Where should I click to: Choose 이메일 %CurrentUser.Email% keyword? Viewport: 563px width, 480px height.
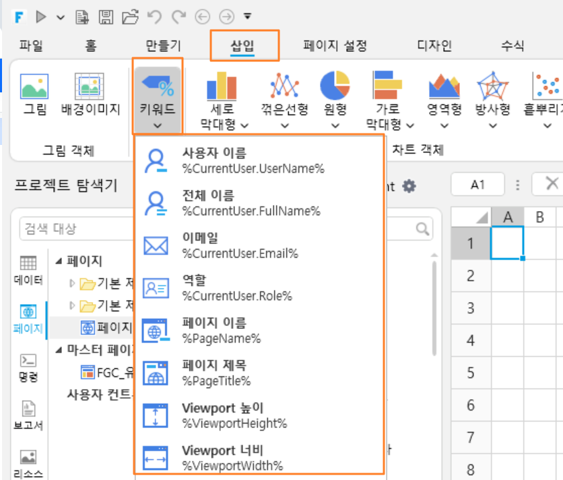point(259,245)
